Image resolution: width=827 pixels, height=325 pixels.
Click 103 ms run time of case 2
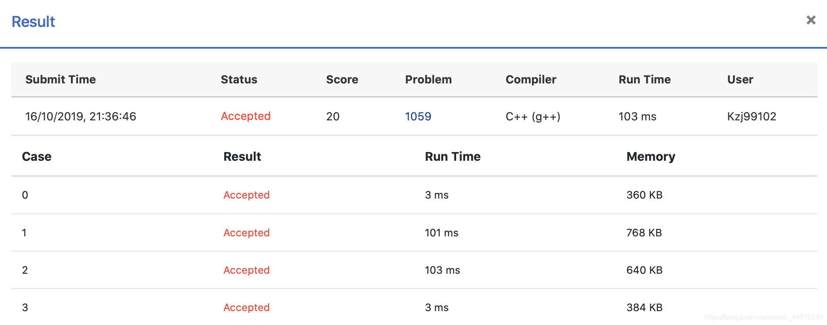442,270
